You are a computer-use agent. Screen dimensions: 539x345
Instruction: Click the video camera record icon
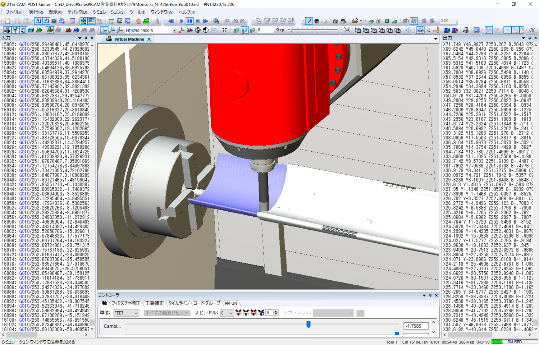point(343,21)
